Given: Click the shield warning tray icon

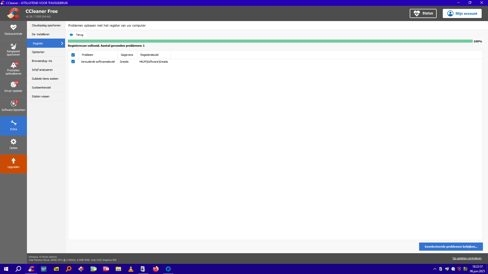Looking at the screenshot, I should [x=459, y=269].
